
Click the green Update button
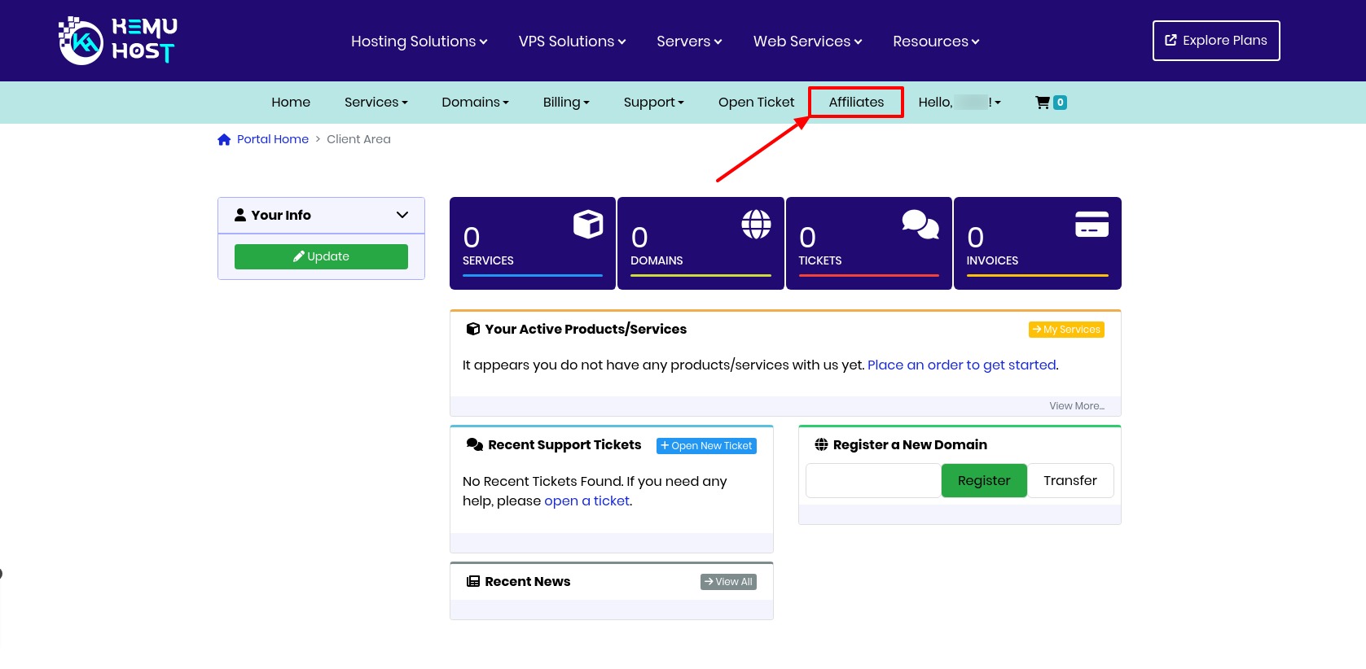tap(321, 256)
